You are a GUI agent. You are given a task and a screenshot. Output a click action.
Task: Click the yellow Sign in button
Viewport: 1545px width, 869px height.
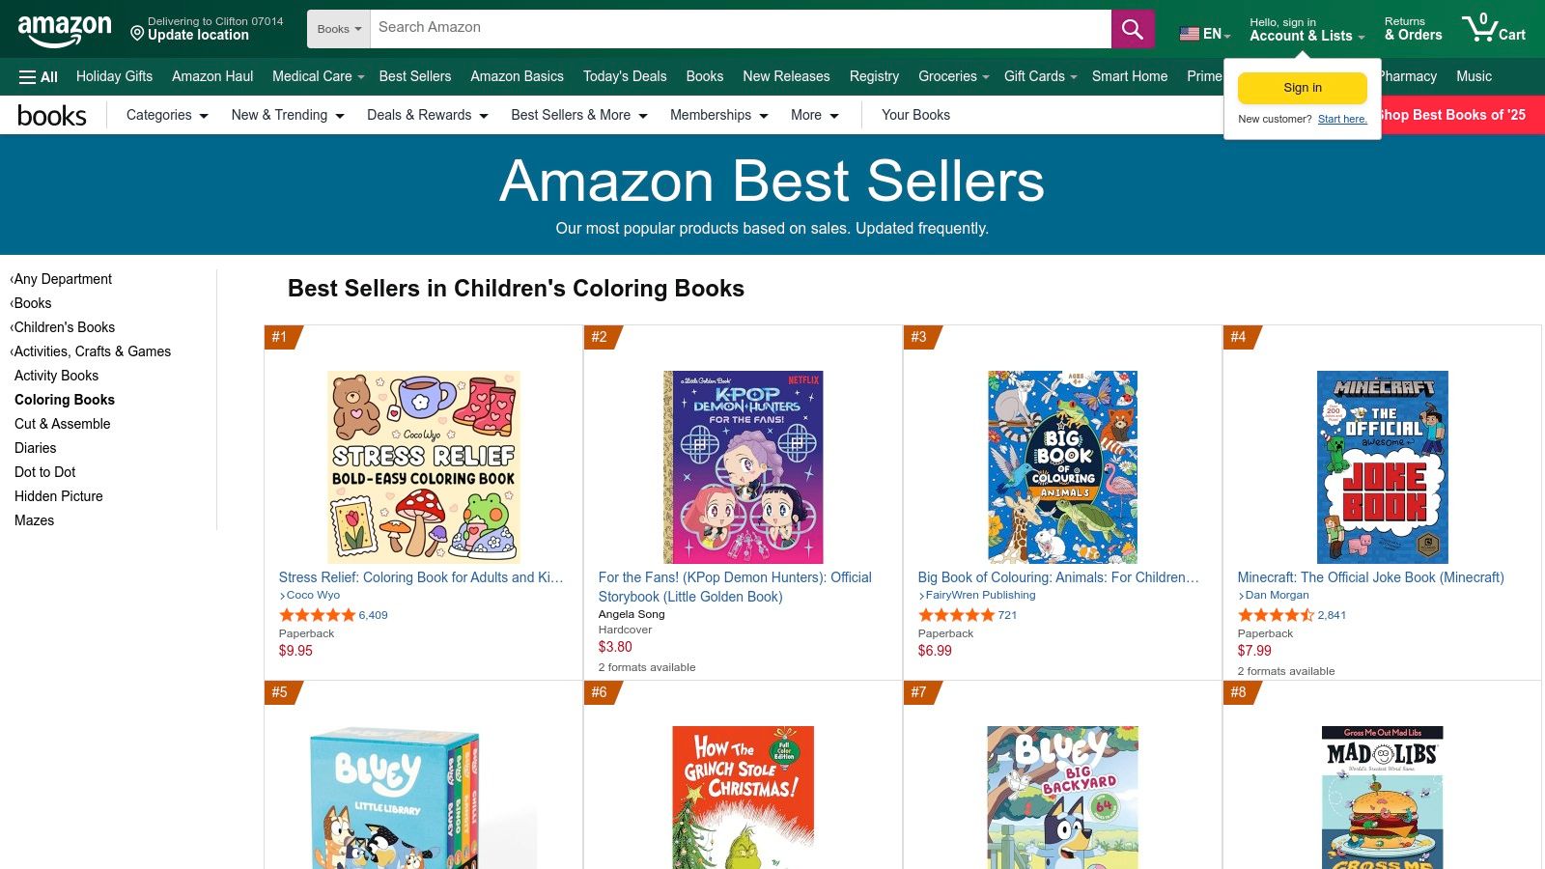click(x=1302, y=87)
